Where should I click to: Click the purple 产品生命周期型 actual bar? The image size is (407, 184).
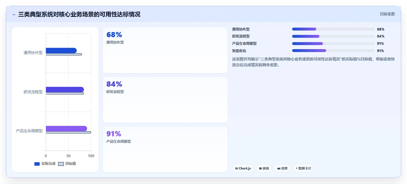[66, 128]
